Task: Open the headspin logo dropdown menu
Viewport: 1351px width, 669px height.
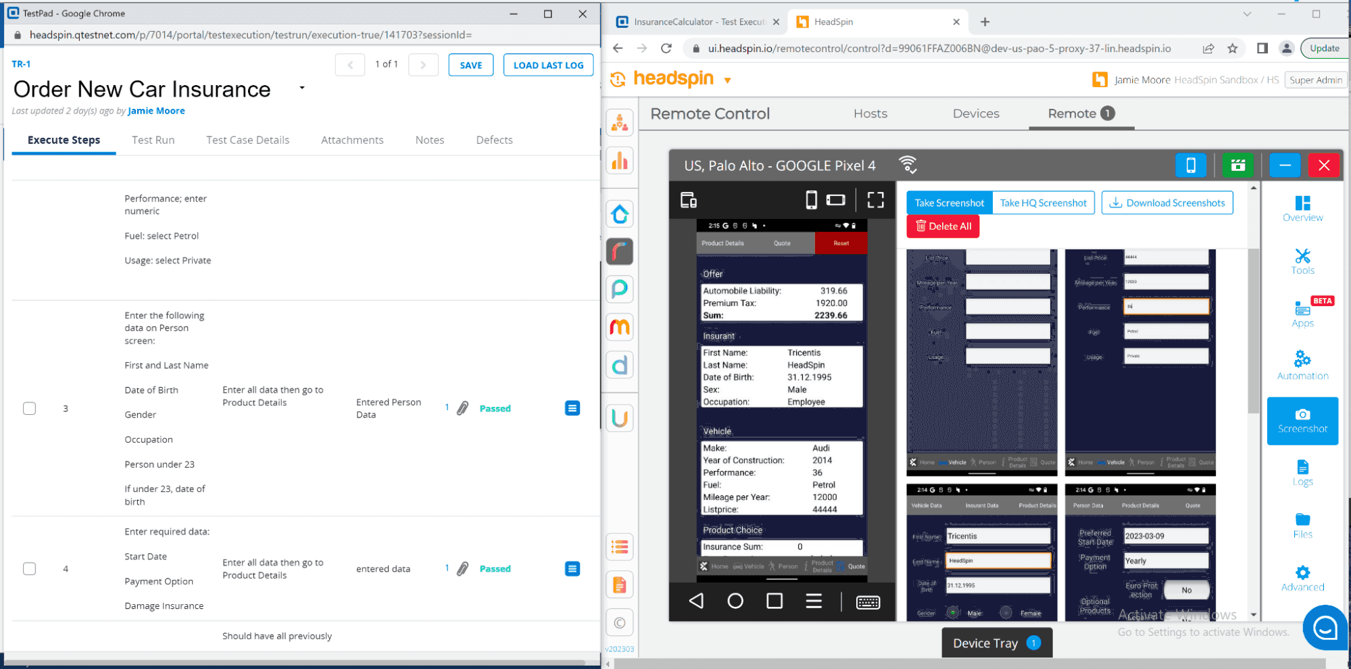Action: click(x=728, y=79)
